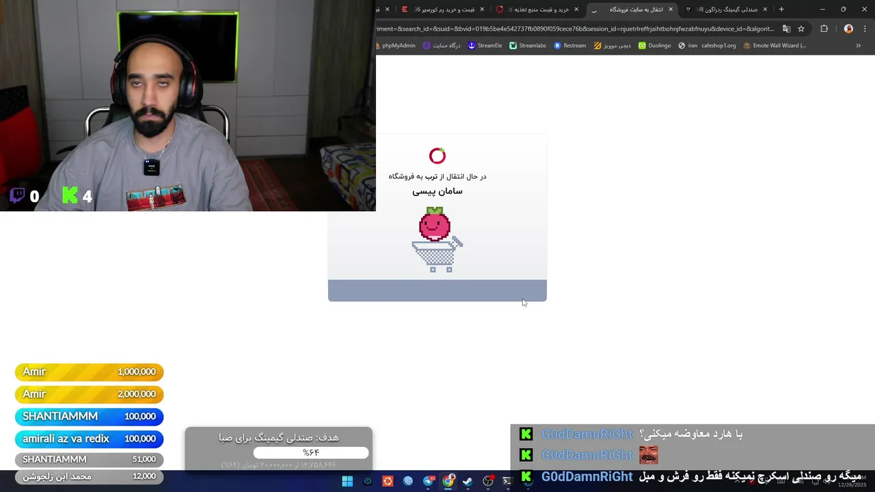Click chat message با هارد معاوضه میکنی؟
The height and width of the screenshot is (492, 875).
tap(690, 434)
